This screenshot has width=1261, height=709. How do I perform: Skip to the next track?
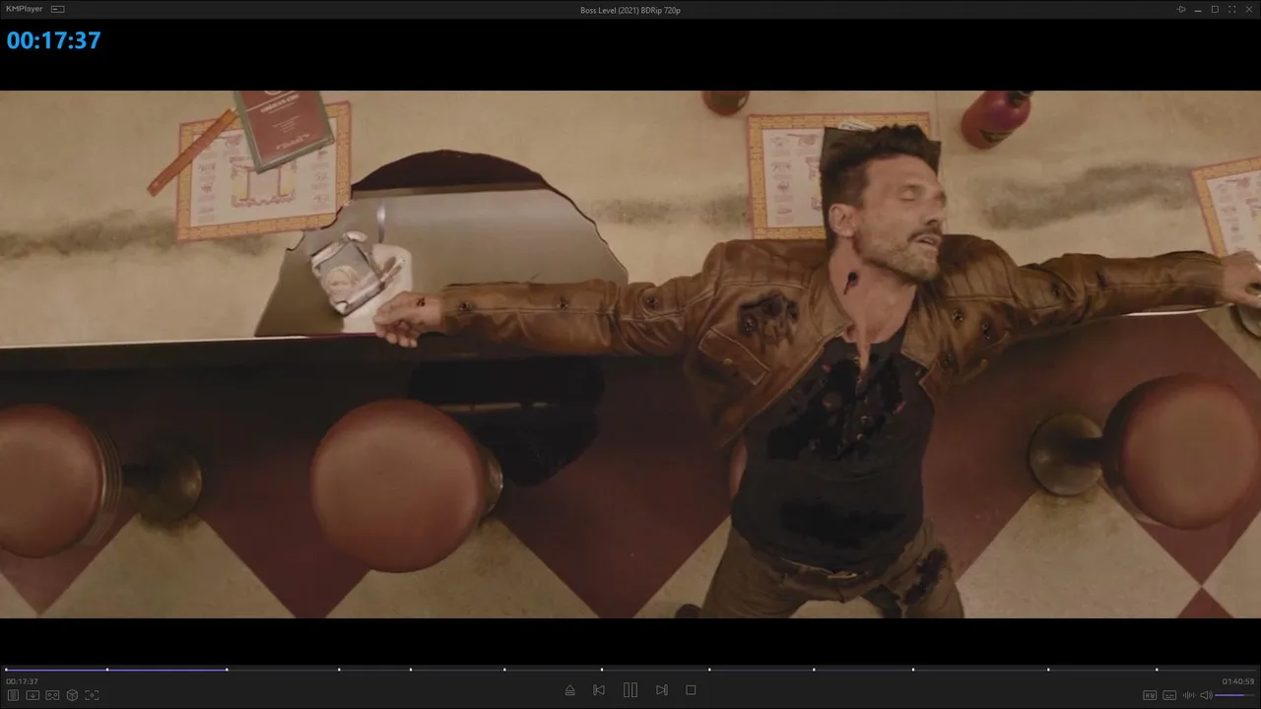click(662, 690)
